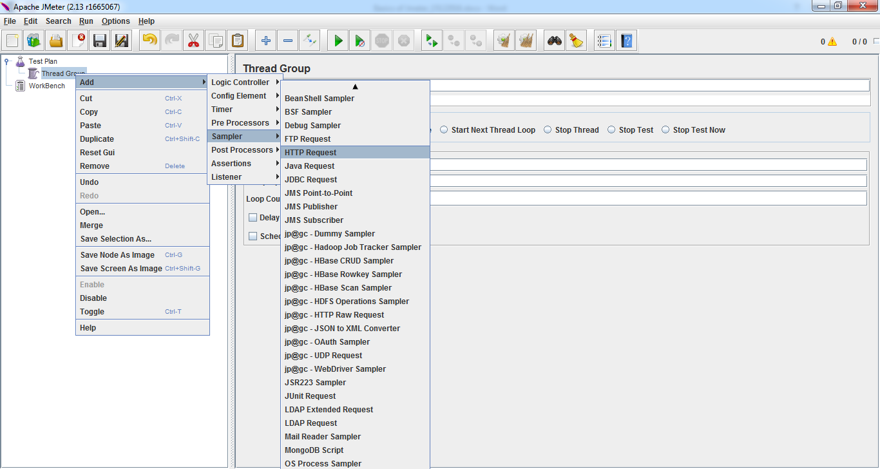
Task: Expand the Logic Controller submenu
Action: tap(245, 82)
